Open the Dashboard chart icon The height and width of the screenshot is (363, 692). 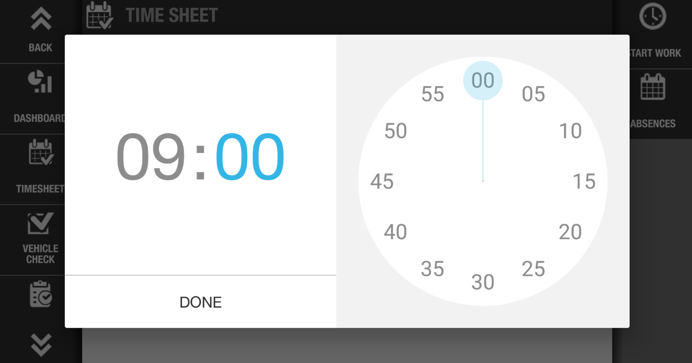40,82
